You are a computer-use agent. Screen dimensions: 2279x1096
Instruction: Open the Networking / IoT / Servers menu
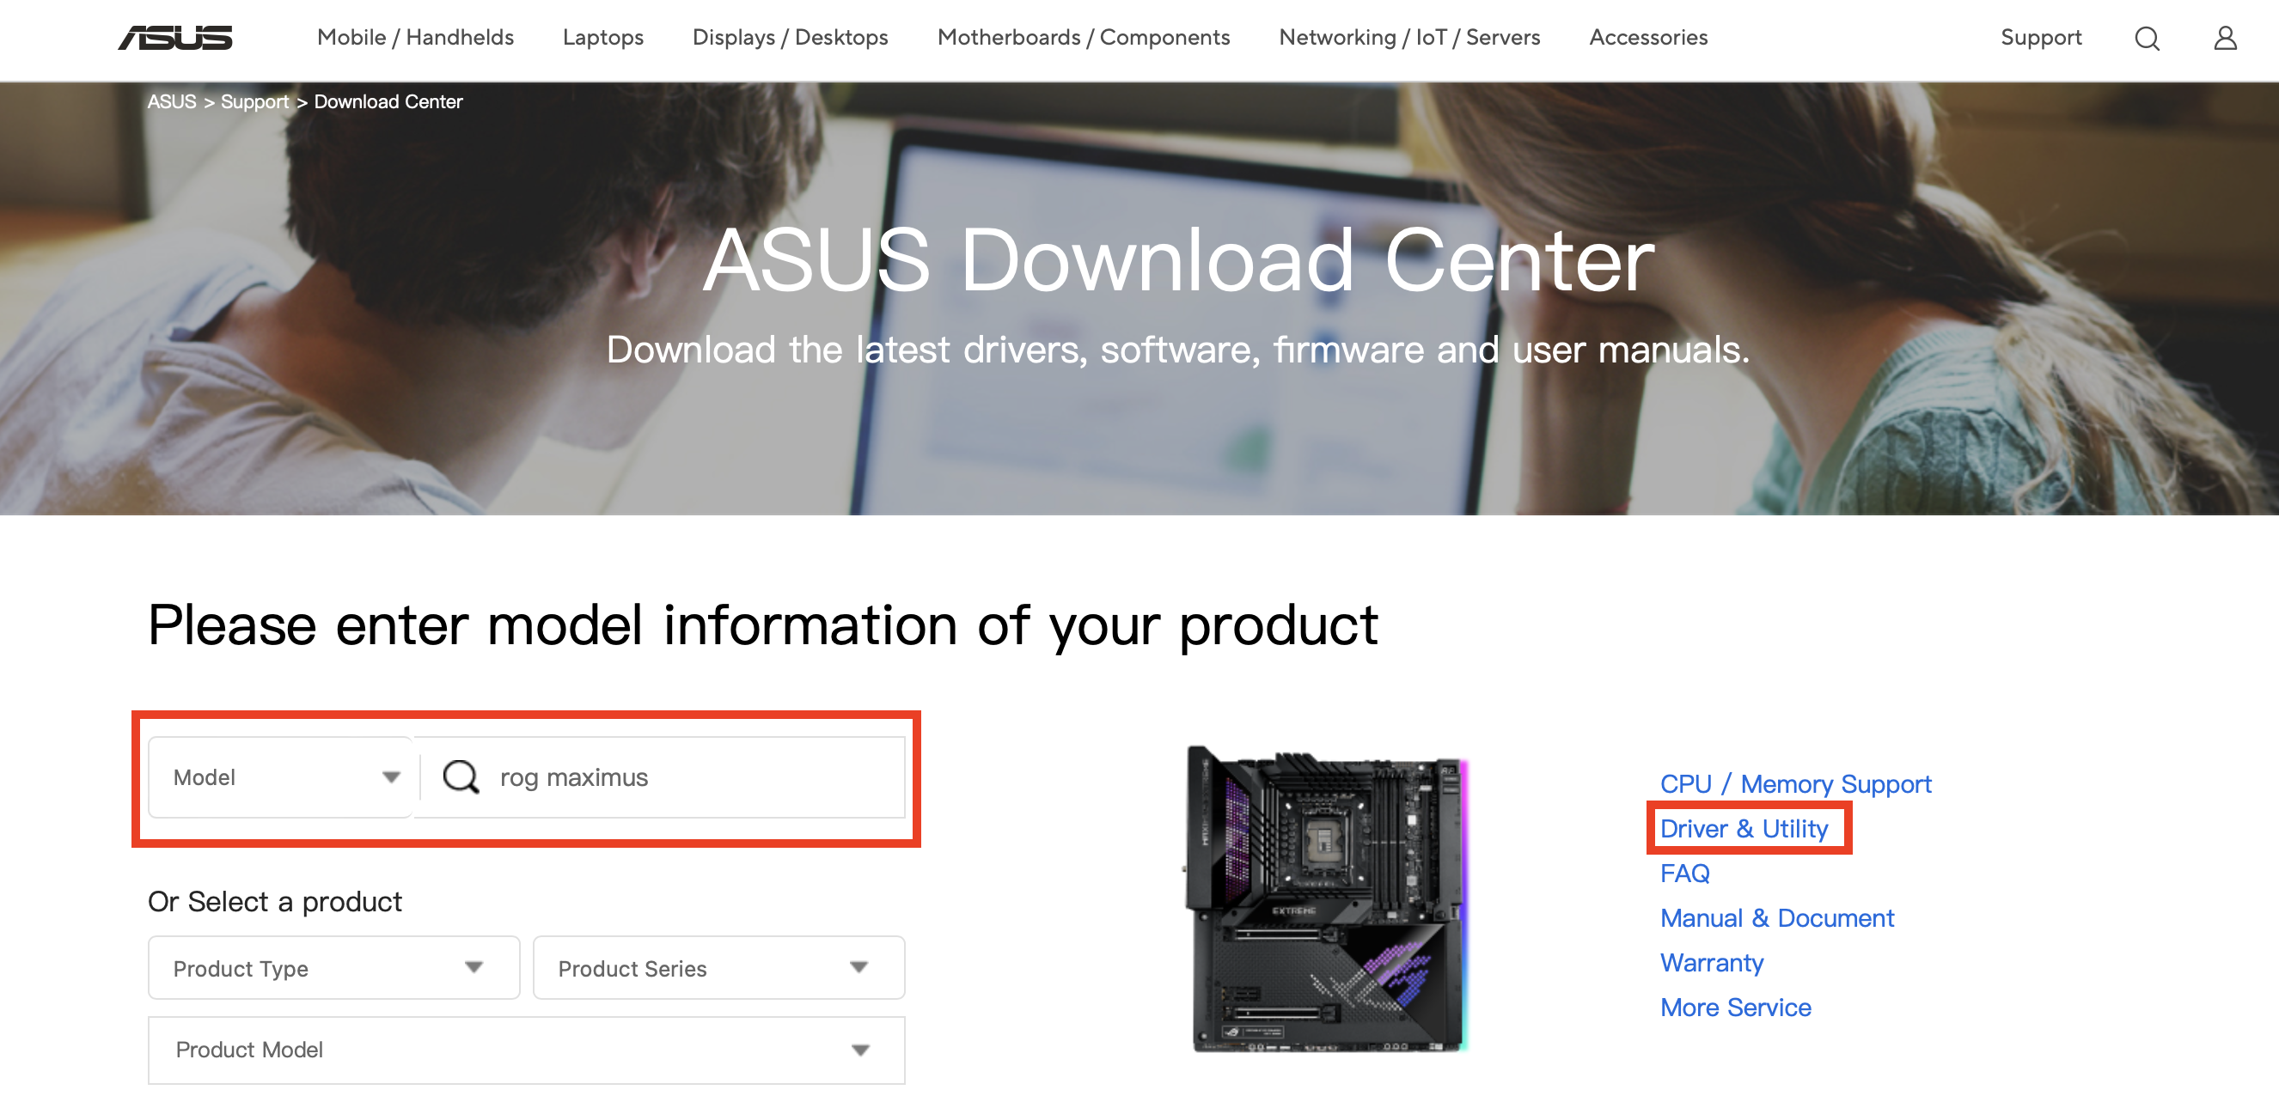(x=1409, y=37)
